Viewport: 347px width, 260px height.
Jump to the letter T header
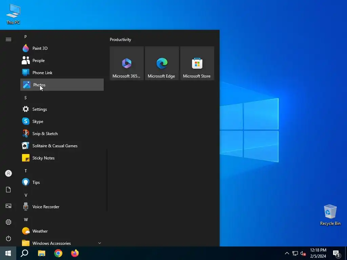coord(26,171)
